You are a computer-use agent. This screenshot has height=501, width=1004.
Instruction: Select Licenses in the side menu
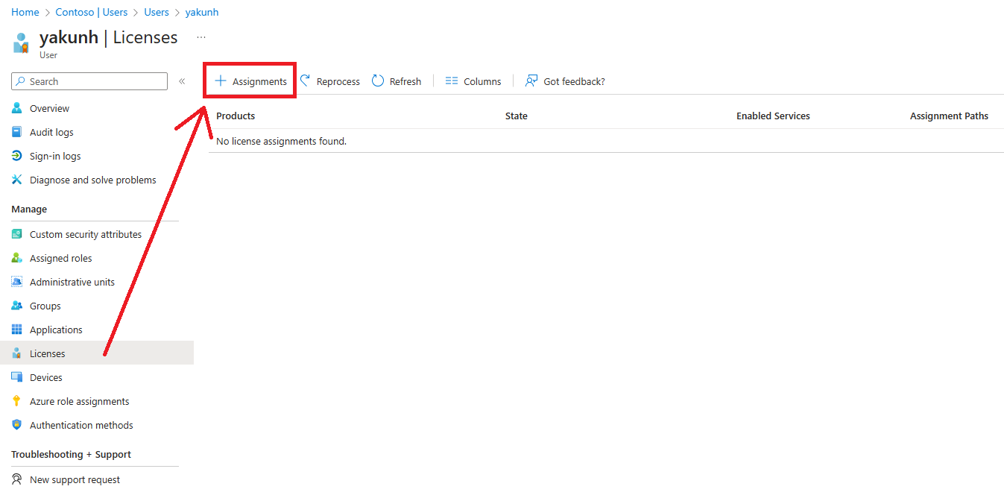point(97,353)
